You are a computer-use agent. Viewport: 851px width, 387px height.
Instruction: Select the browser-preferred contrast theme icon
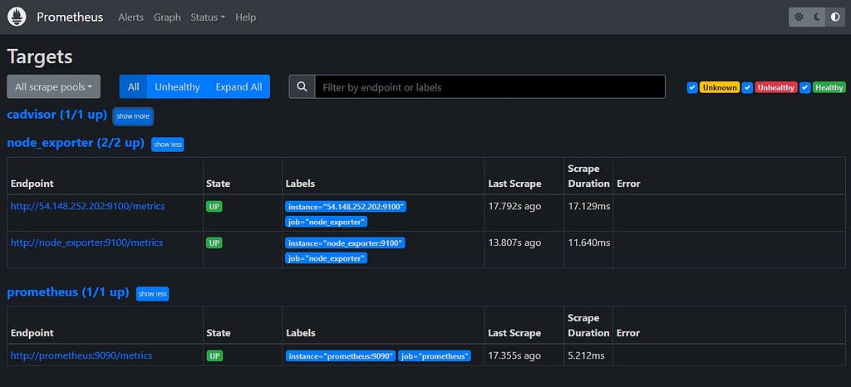click(834, 17)
